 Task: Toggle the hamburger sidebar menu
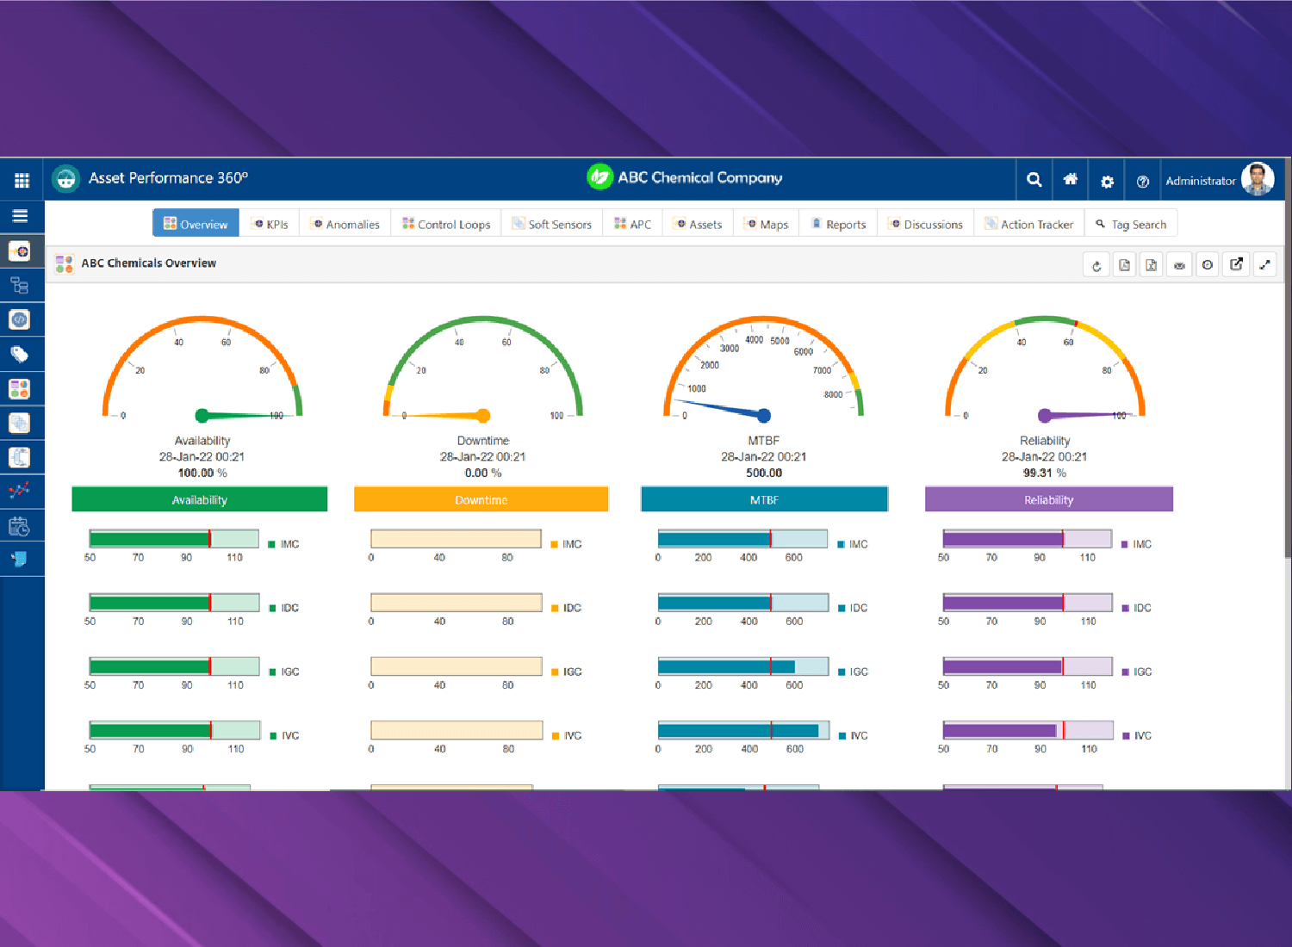pos(21,216)
